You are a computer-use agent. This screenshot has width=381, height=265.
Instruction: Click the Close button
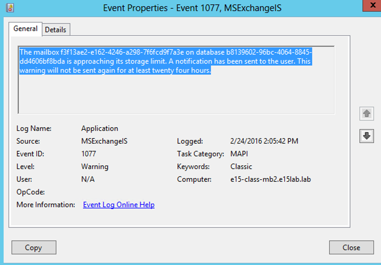tap(351, 248)
